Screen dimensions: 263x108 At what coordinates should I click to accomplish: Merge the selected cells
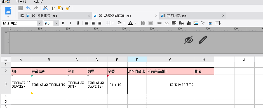[x=143, y=23]
